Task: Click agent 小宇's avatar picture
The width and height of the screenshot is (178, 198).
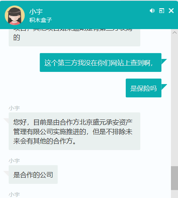Action: pyautogui.click(x=15, y=15)
